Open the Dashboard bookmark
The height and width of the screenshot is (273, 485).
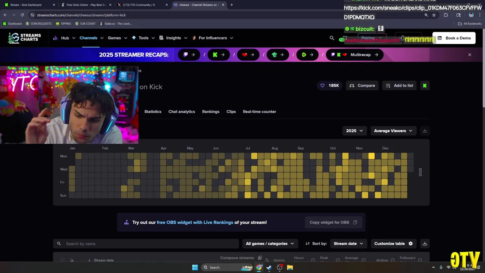(x=12, y=24)
